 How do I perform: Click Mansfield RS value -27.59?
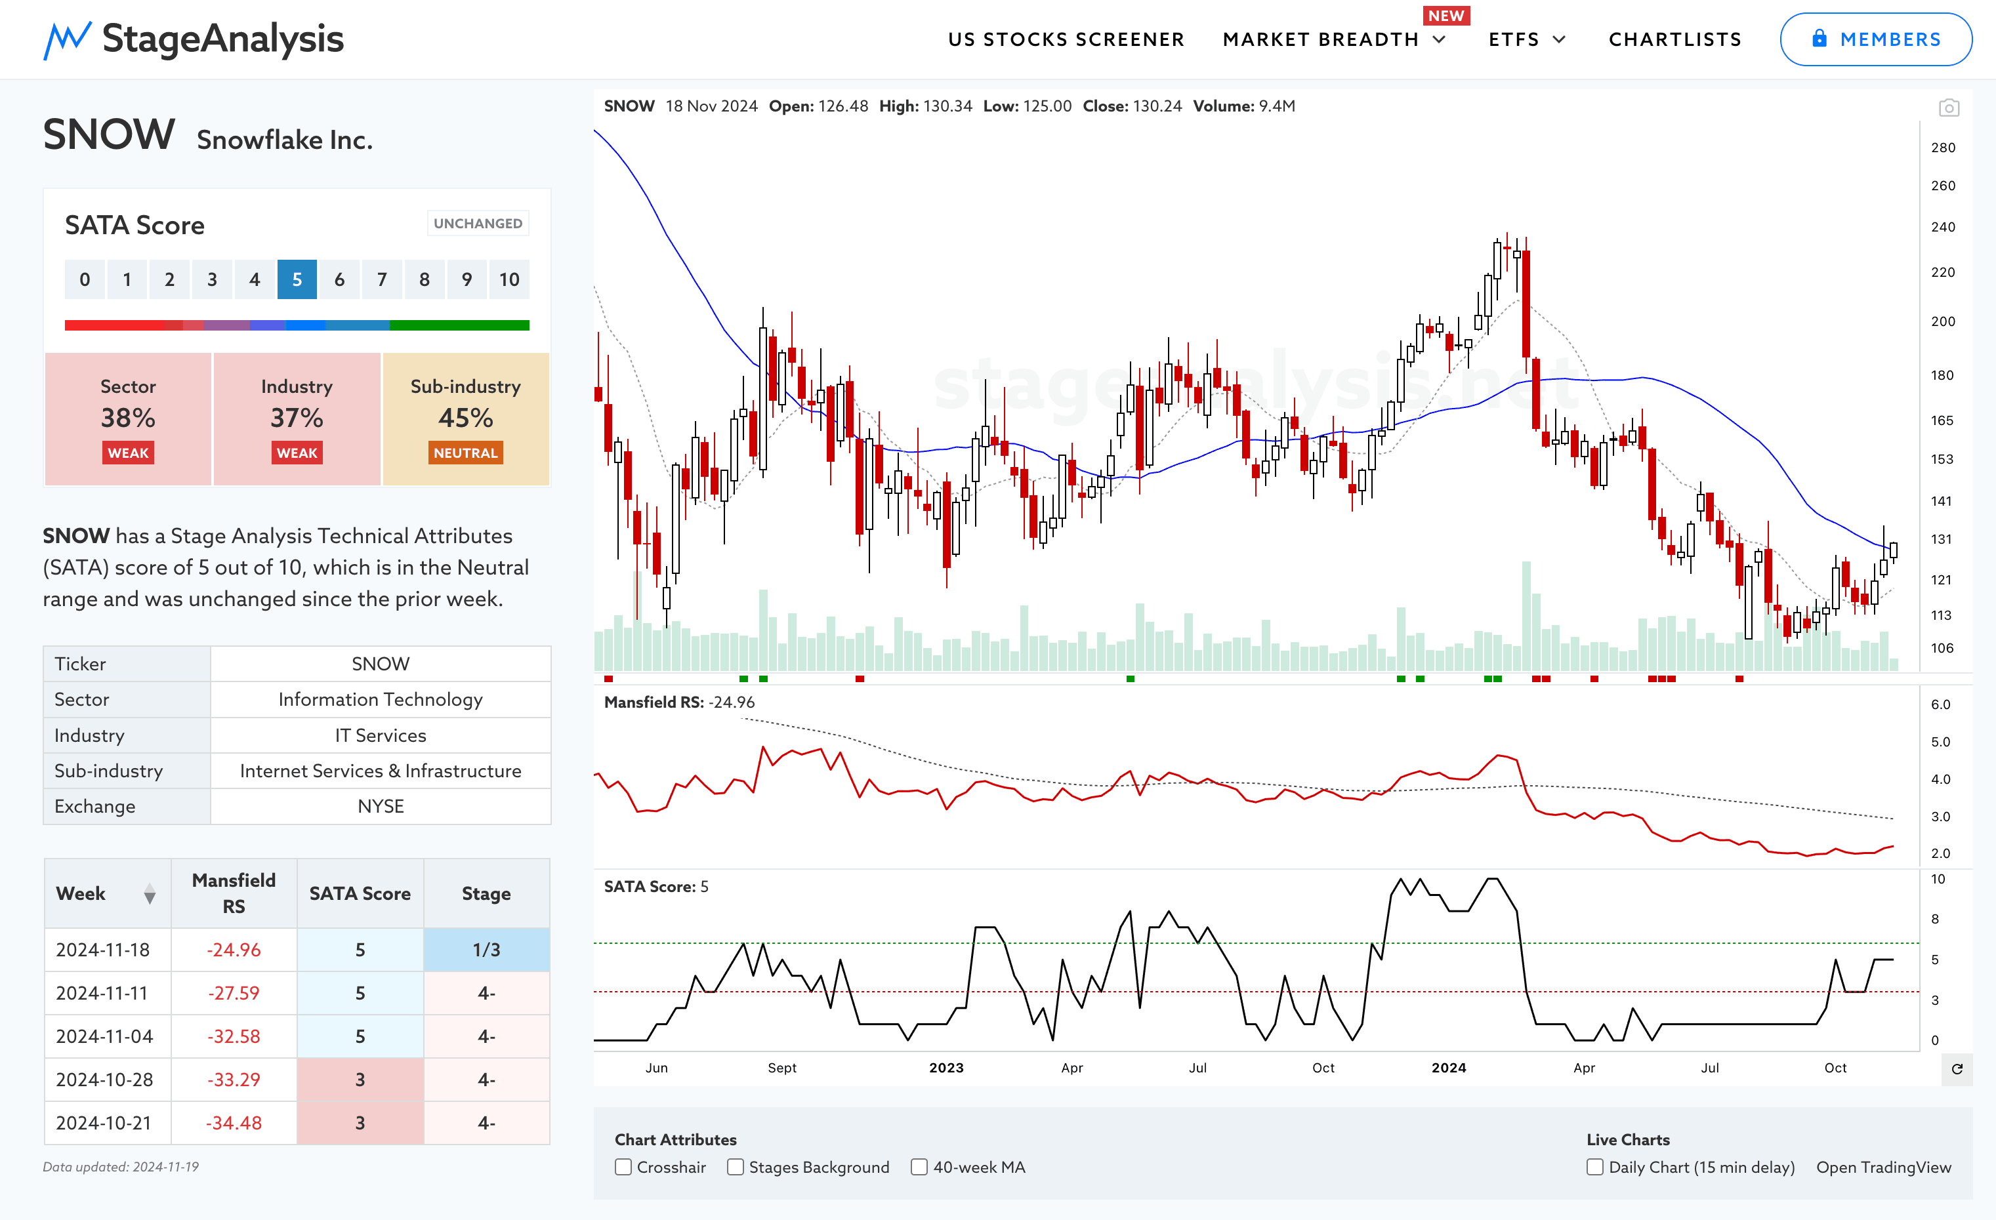coord(234,993)
